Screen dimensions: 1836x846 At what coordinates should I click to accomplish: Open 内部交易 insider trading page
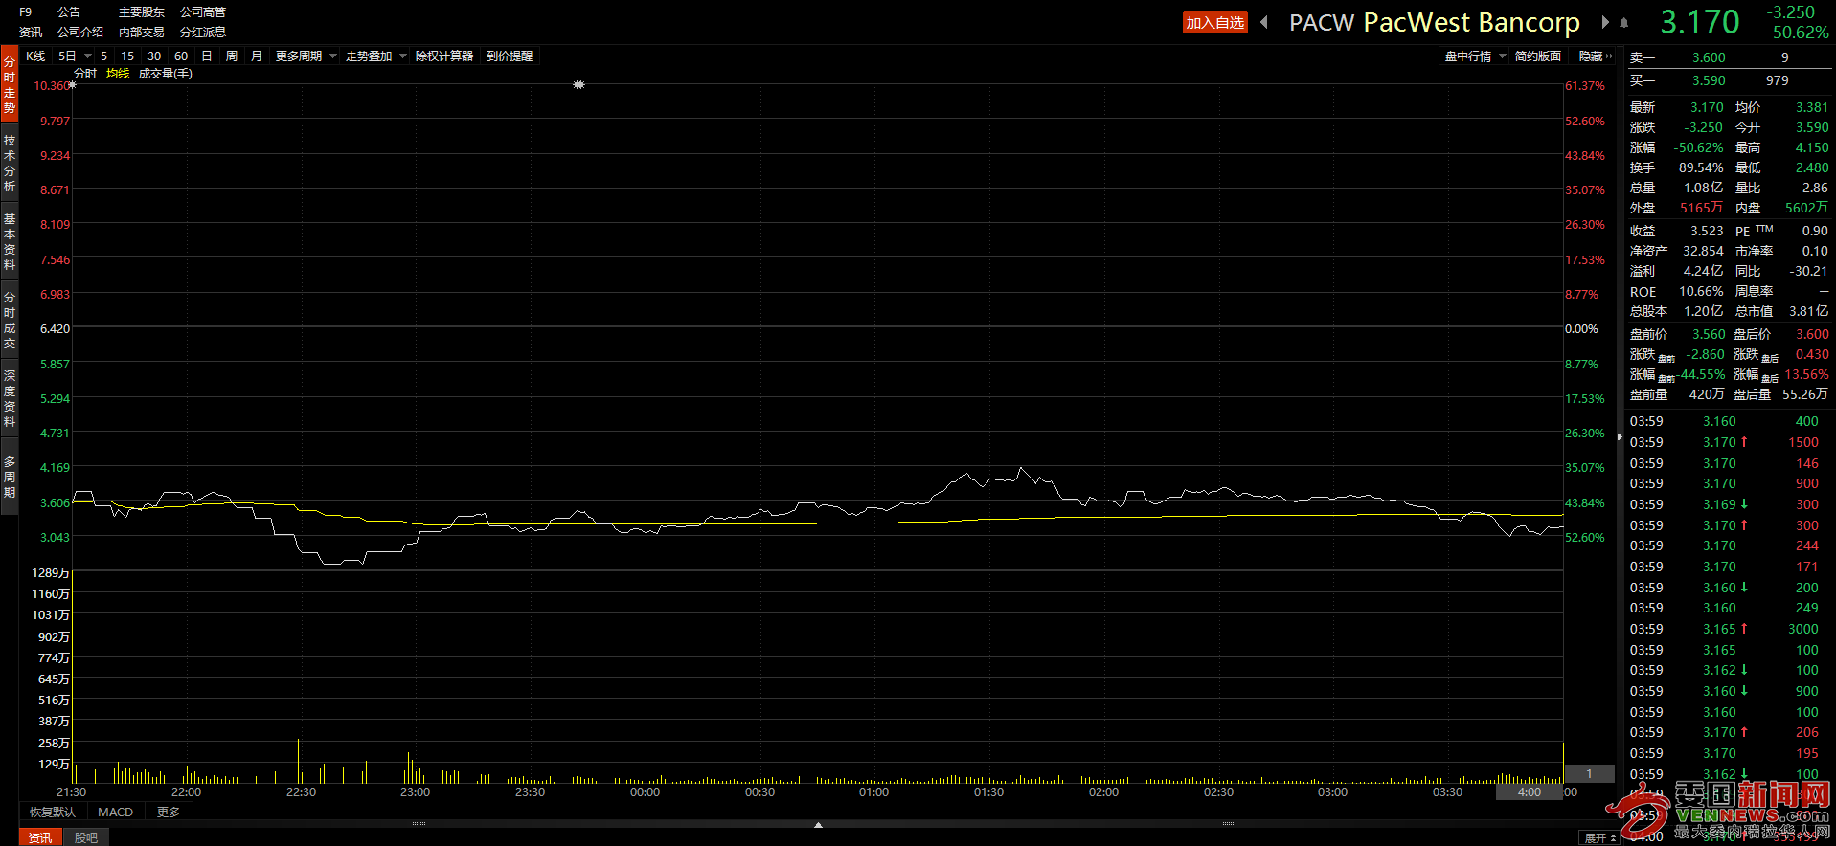[x=142, y=33]
